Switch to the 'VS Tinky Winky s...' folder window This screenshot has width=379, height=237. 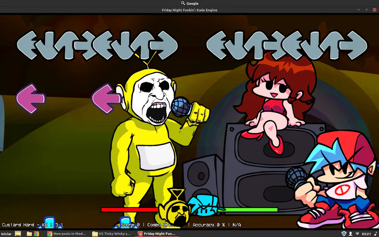[112, 234]
